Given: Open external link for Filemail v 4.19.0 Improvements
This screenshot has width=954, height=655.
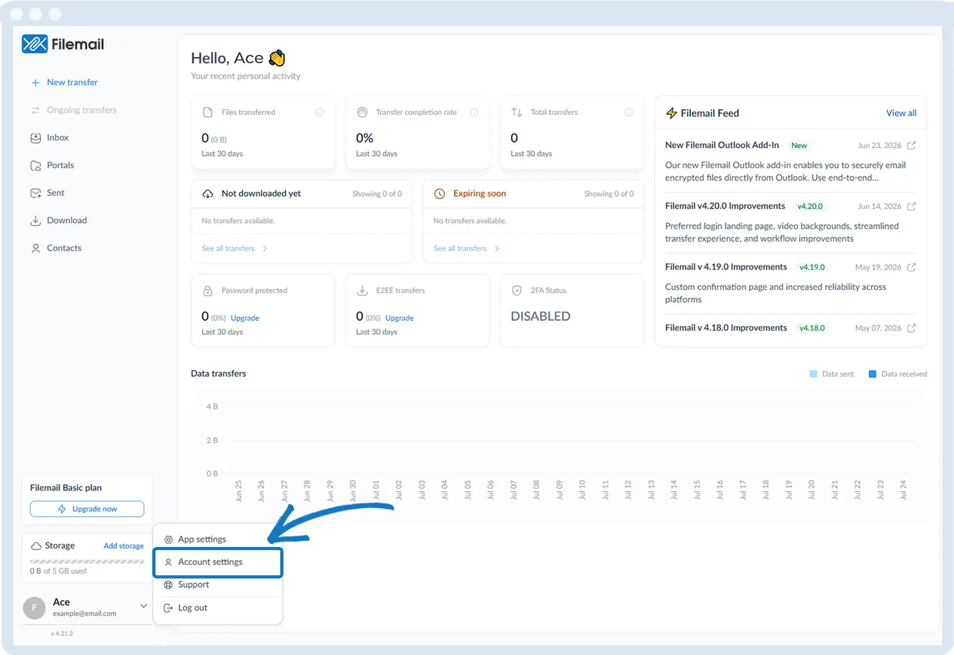Looking at the screenshot, I should pyautogui.click(x=911, y=267).
